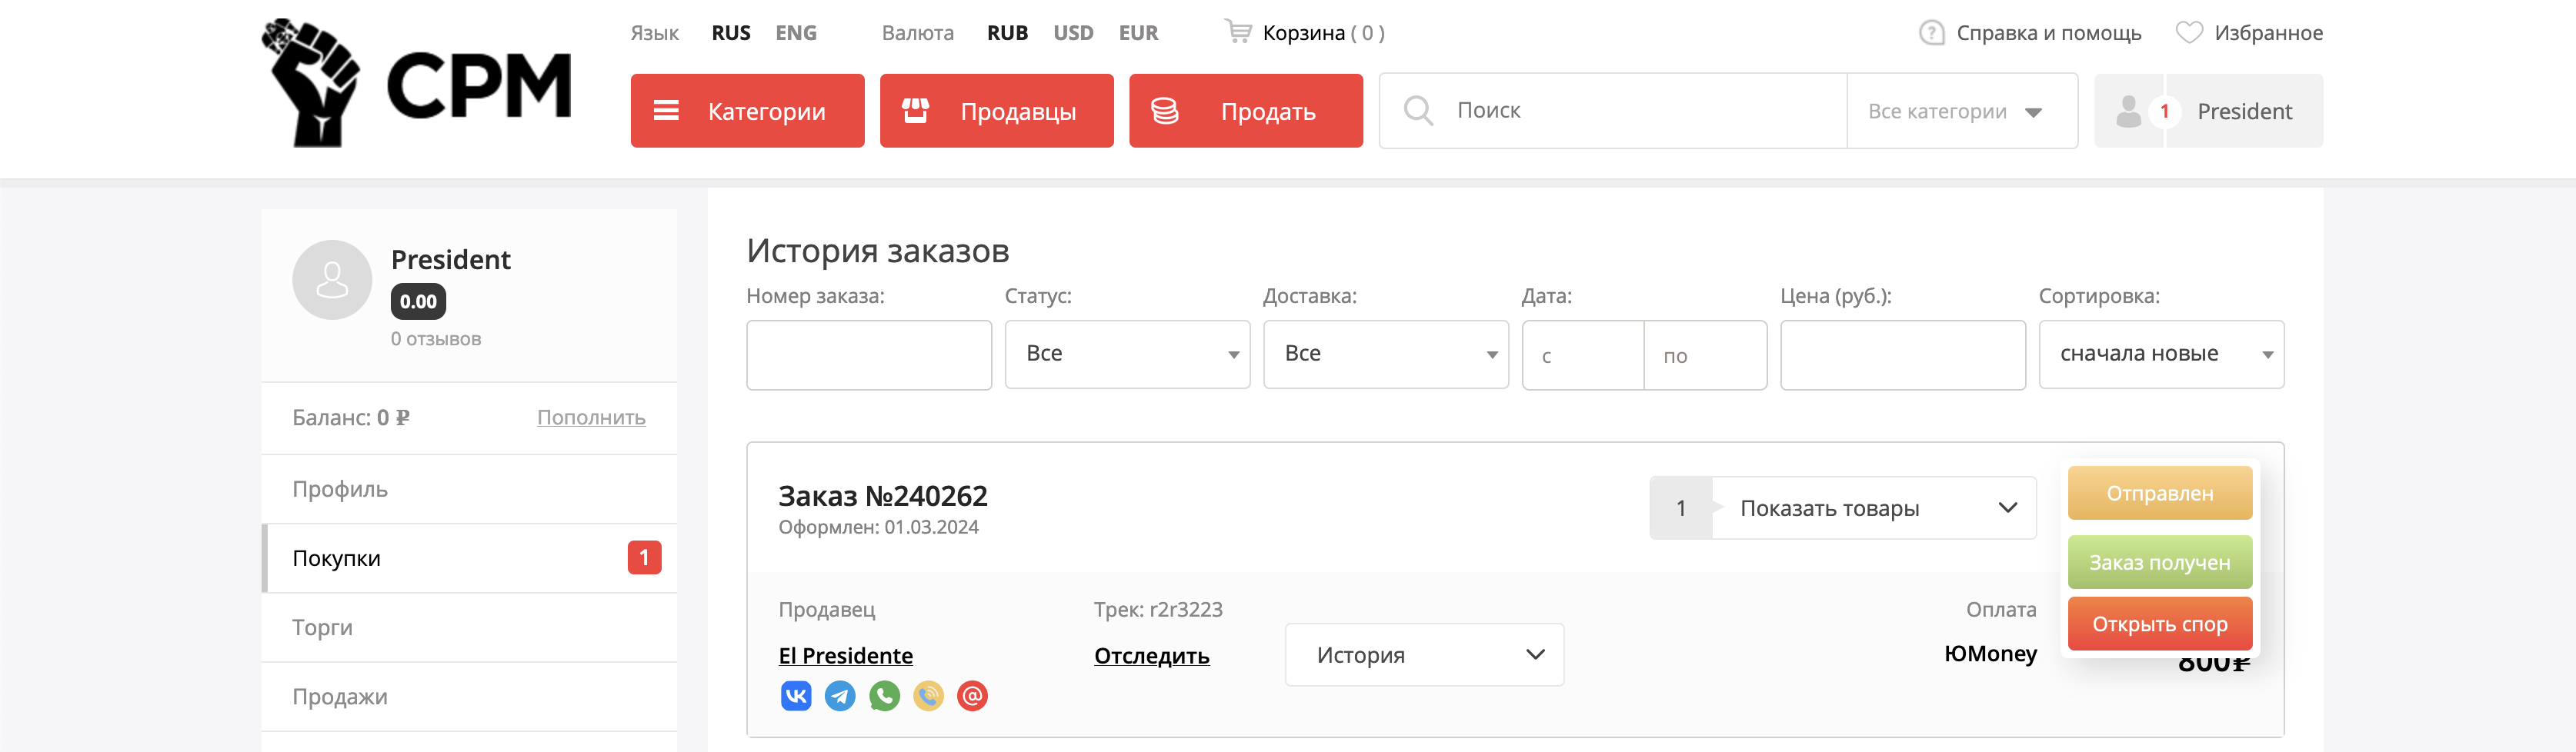Viewport: 2576px width, 752px height.
Task: Open the Продавцы page
Action: coord(996,111)
